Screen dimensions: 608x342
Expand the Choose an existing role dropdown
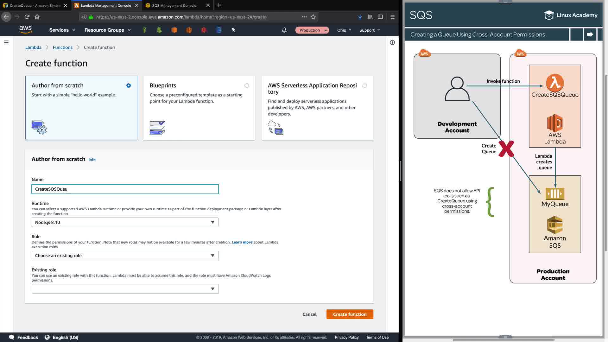tap(125, 256)
